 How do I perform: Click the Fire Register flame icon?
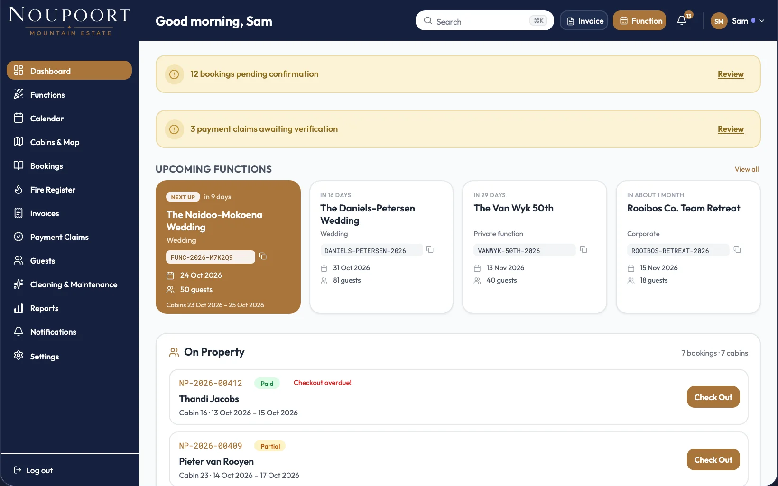pyautogui.click(x=19, y=189)
